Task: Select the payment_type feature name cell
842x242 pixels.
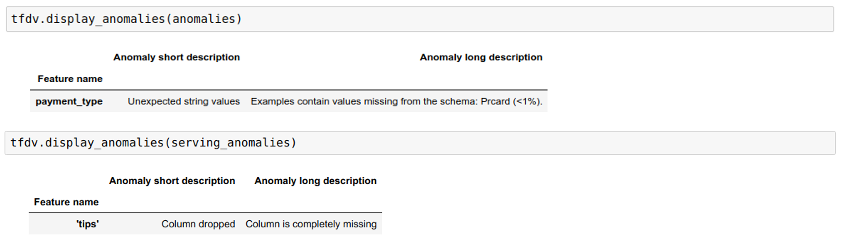Action: coord(69,102)
